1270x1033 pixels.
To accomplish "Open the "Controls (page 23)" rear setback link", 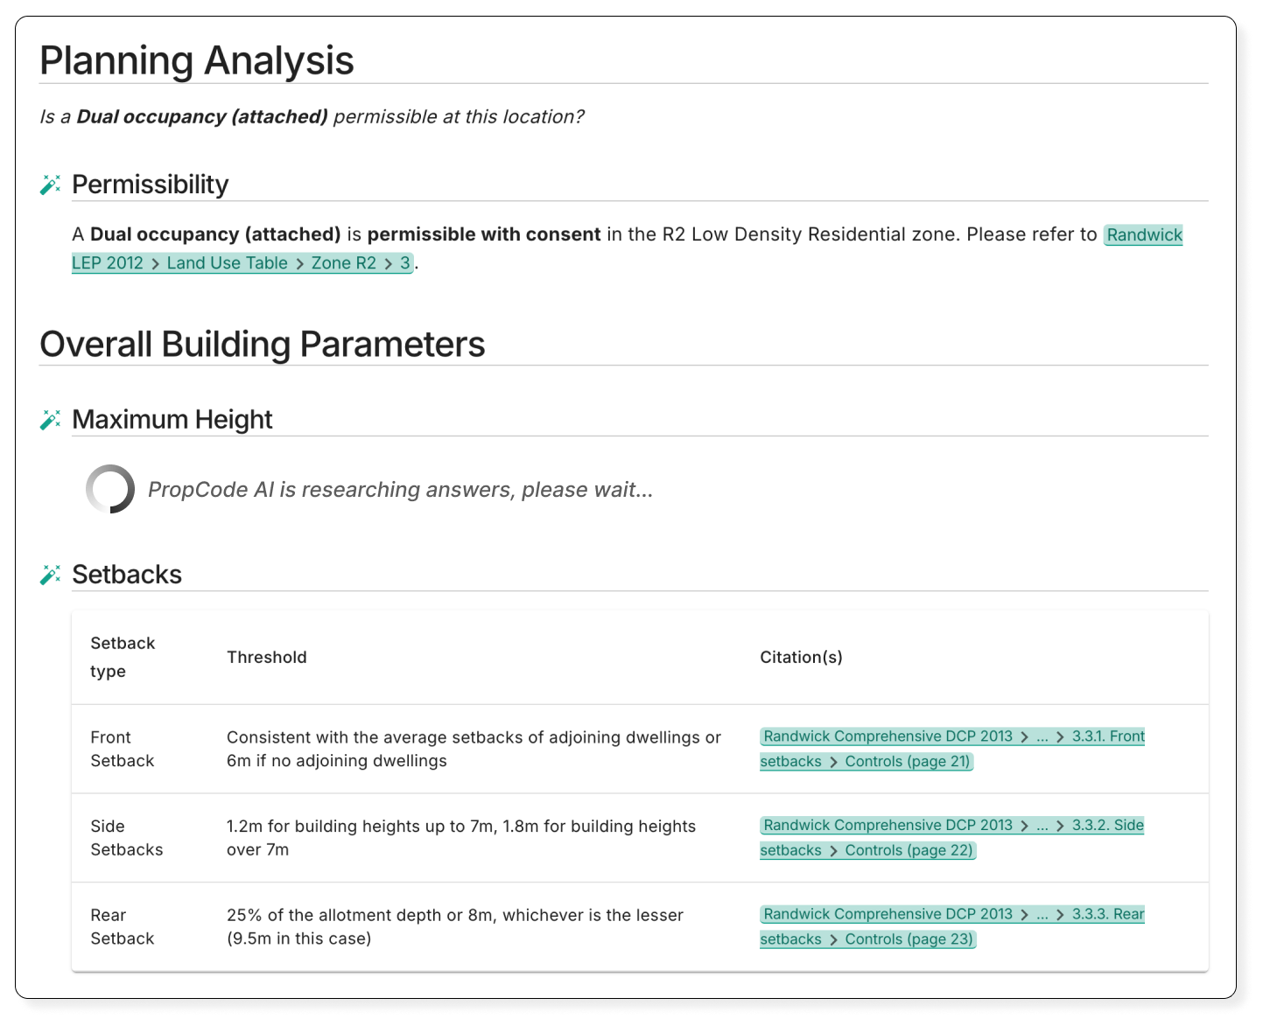I will [x=908, y=939].
